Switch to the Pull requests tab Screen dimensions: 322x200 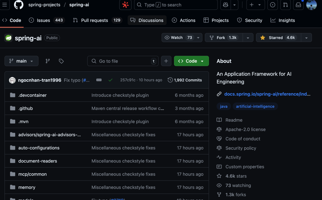[x=98, y=20]
